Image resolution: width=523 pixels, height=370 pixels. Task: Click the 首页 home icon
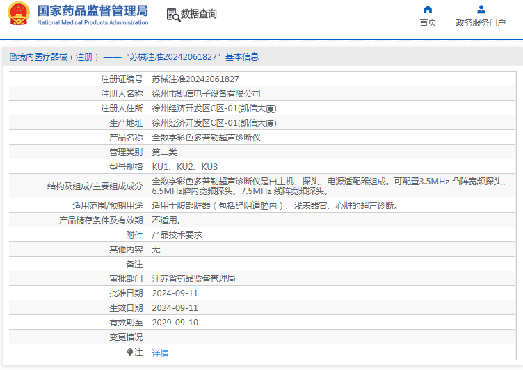(x=428, y=9)
